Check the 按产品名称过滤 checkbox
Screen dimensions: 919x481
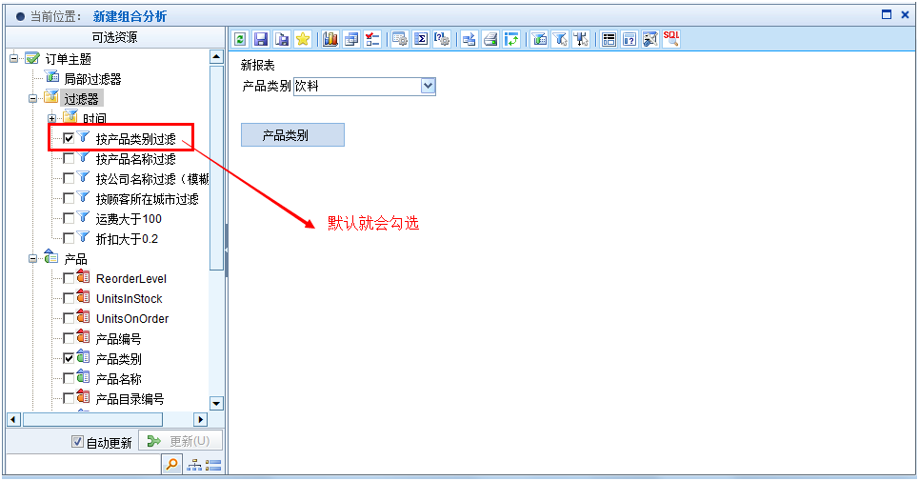pos(69,158)
